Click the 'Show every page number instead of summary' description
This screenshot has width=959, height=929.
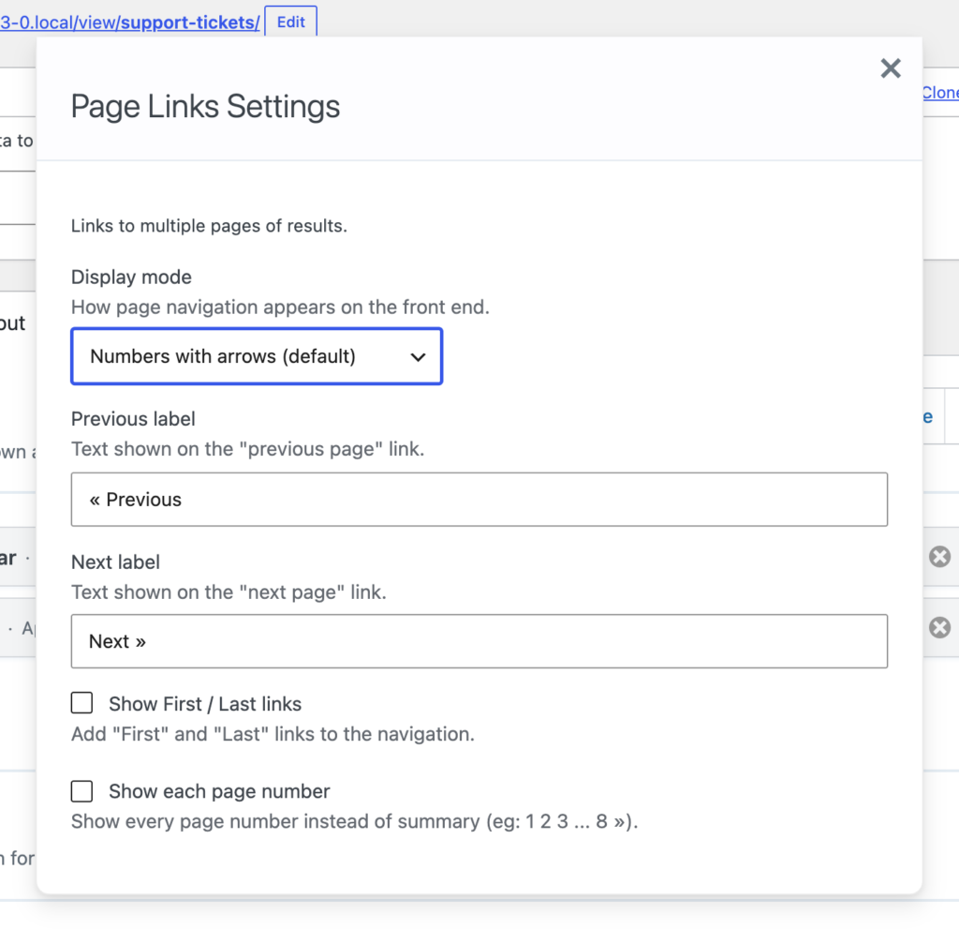click(x=355, y=821)
